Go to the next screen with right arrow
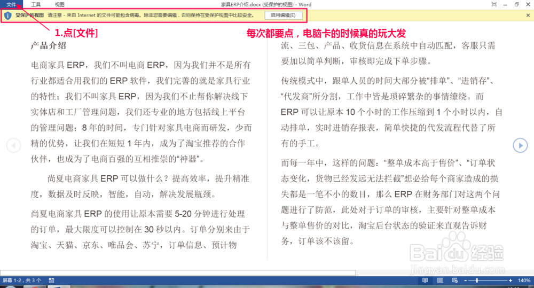 pos(520,145)
